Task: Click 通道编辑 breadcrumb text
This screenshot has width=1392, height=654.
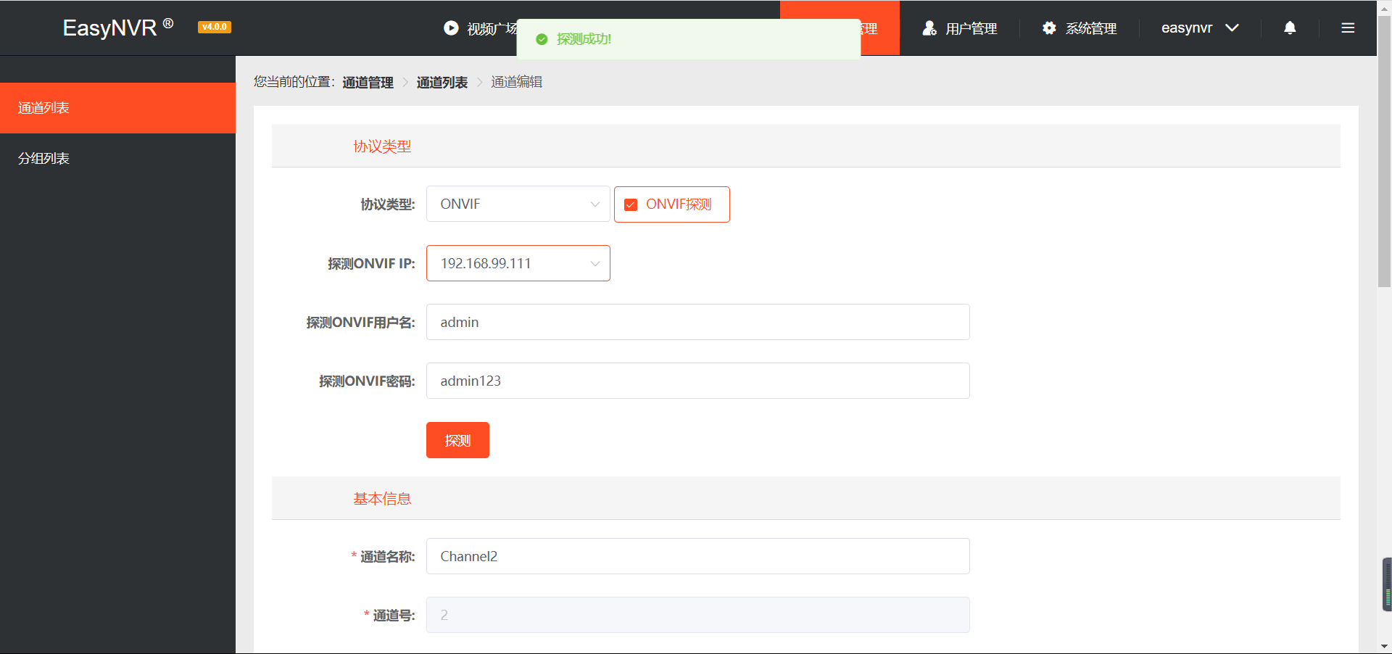Action: [x=517, y=82]
